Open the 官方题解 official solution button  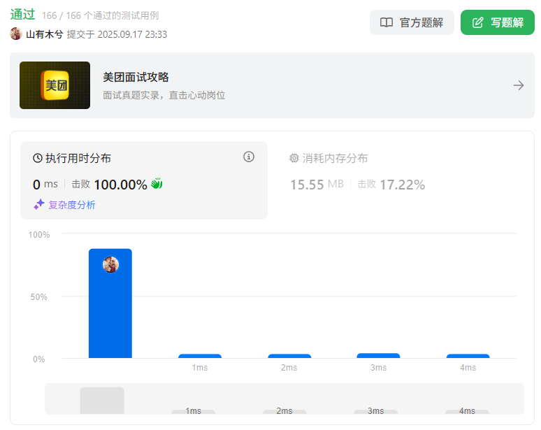[x=412, y=22]
